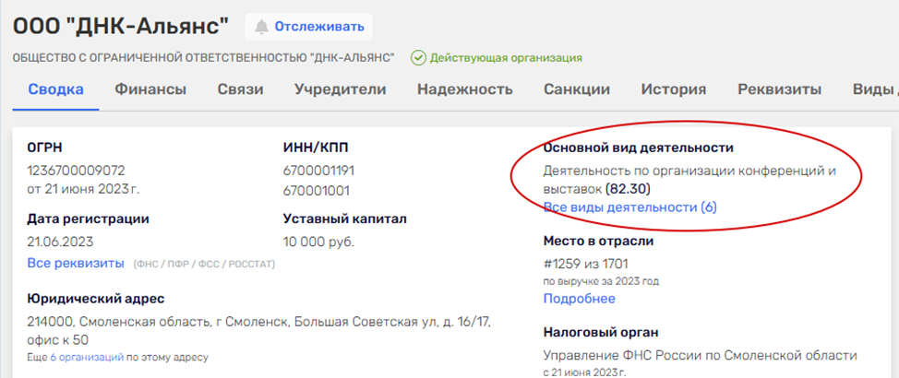The width and height of the screenshot is (899, 378).
Task: Select the Надежность tab
Action: point(464,89)
